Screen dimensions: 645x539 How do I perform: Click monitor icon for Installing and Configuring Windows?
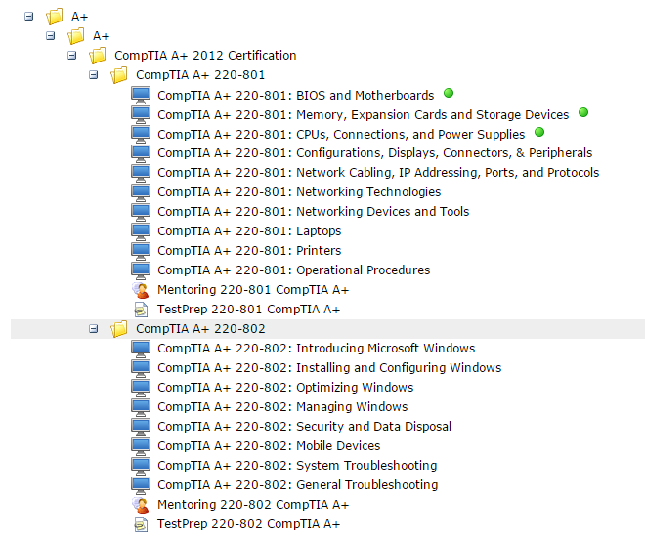coord(141,368)
